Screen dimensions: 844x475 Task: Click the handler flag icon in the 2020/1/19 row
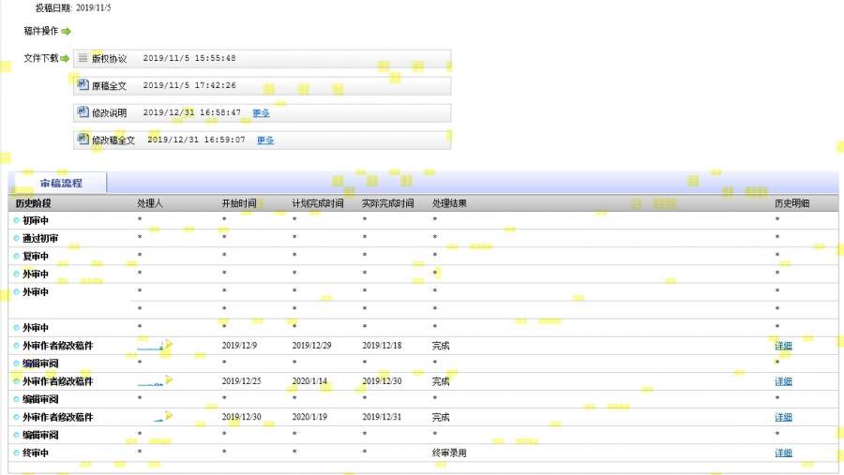click(x=169, y=415)
